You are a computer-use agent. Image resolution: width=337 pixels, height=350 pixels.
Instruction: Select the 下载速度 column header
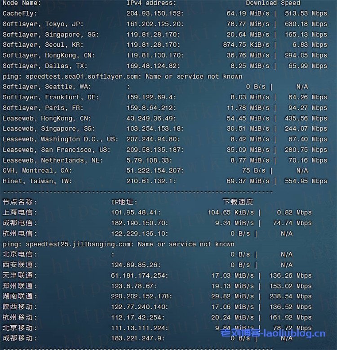pyautogui.click(x=238, y=202)
